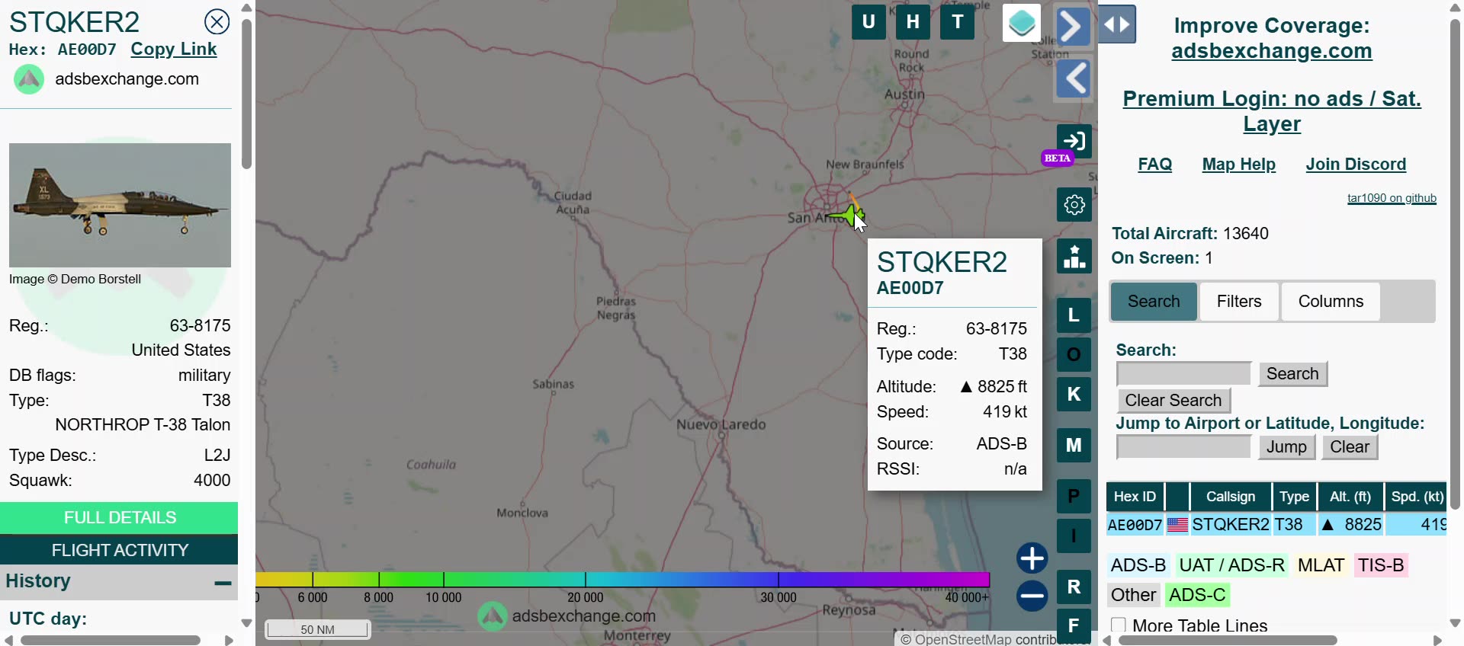Screen dimensions: 1464x646
Task: Click the R map button
Action: click(x=1074, y=587)
